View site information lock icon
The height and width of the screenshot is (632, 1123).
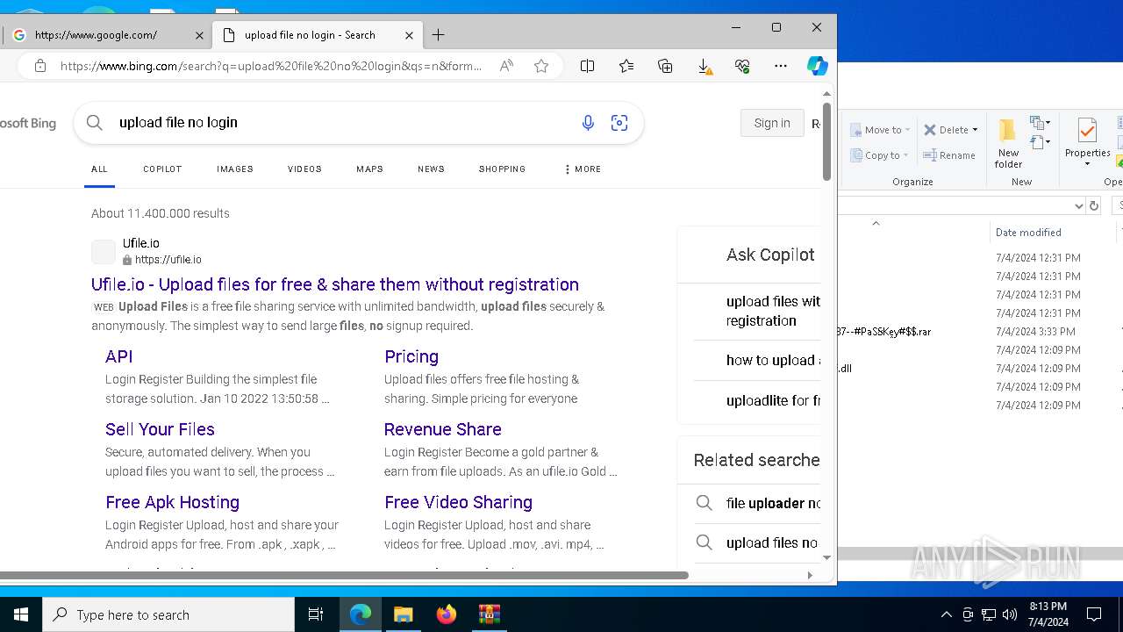pos(39,66)
